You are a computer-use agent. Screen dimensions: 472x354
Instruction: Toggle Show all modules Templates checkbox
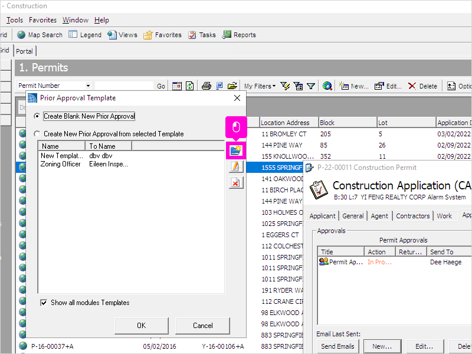(x=44, y=303)
